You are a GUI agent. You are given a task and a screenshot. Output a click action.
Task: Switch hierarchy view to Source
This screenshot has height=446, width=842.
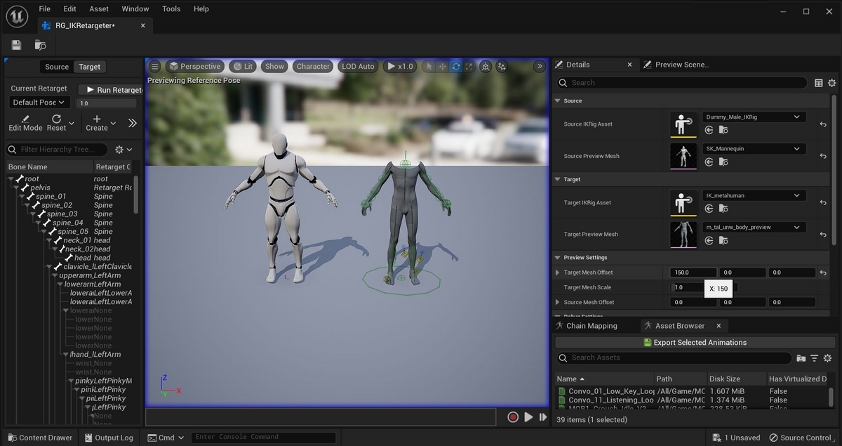click(57, 67)
